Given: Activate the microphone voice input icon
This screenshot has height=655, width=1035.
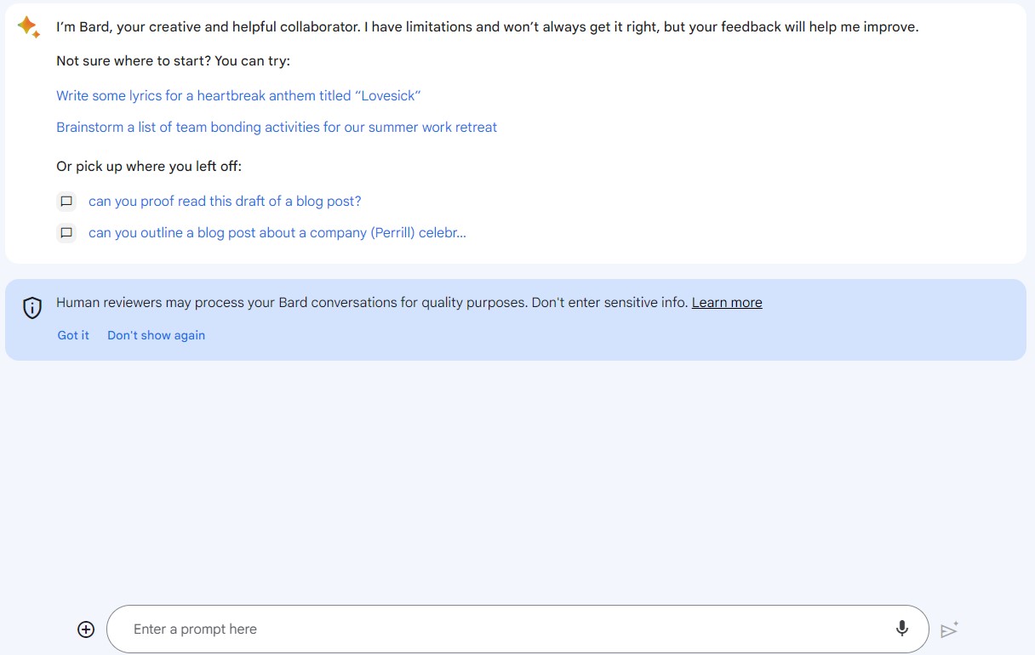Looking at the screenshot, I should (x=902, y=629).
